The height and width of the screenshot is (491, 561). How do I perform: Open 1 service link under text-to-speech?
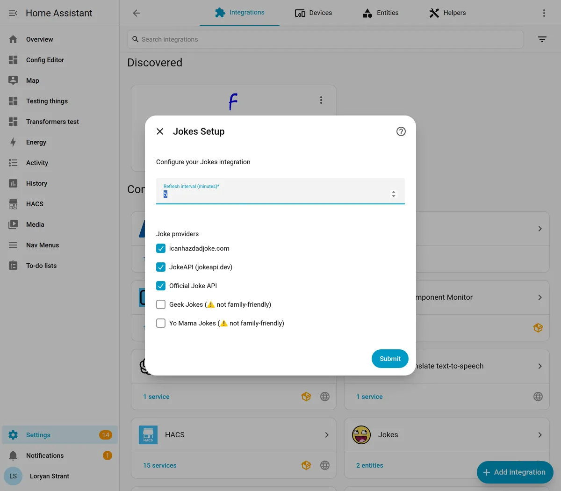369,397
